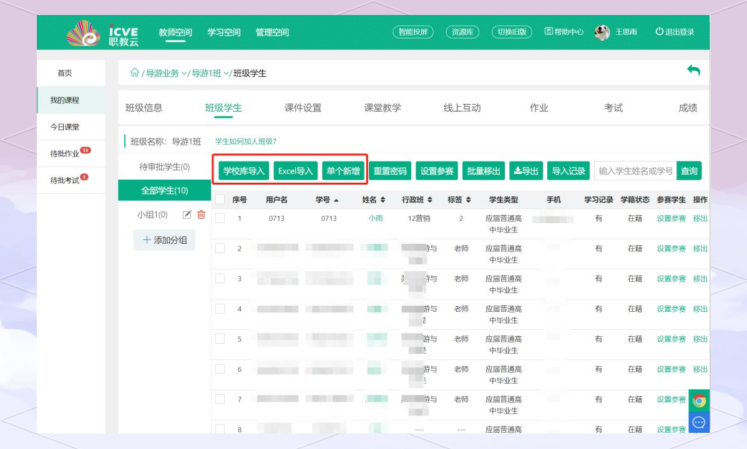Click the 资源库 button
Viewport: 747px width, 449px height.
pyautogui.click(x=462, y=32)
